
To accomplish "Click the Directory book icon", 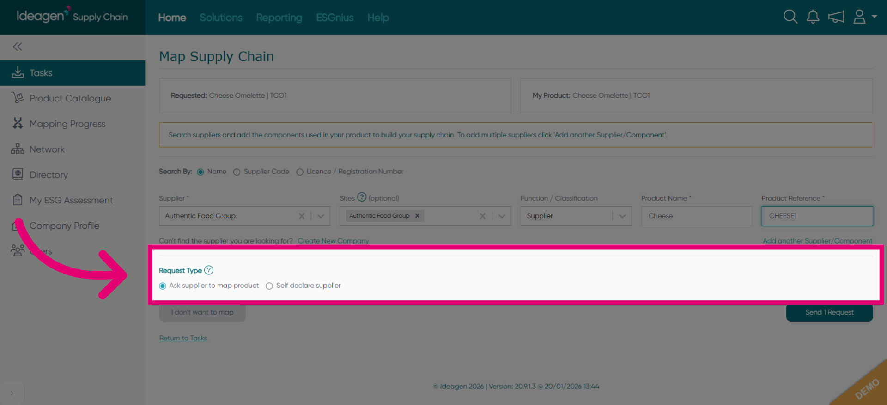I will coord(18,174).
